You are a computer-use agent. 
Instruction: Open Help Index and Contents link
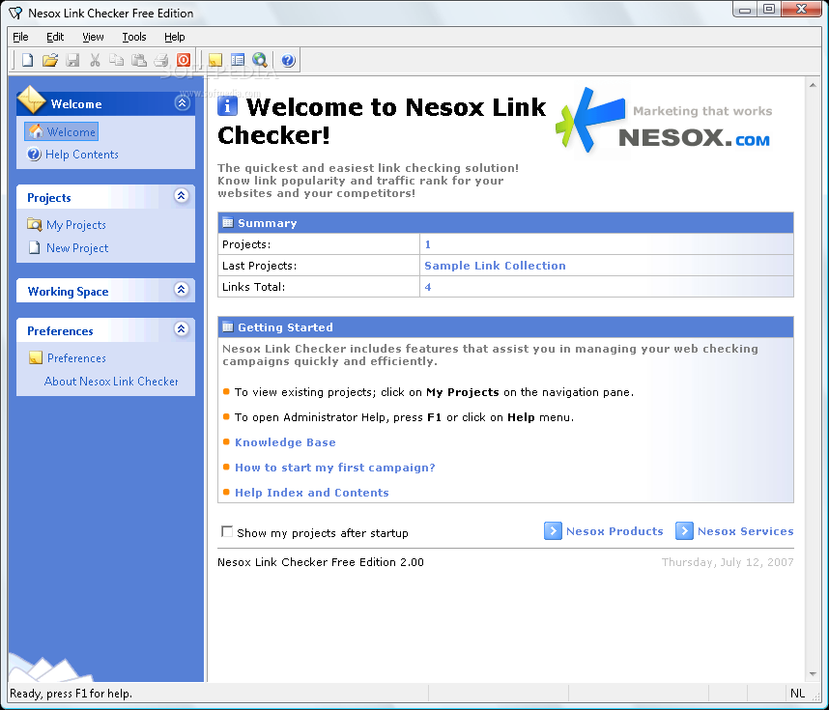(312, 493)
